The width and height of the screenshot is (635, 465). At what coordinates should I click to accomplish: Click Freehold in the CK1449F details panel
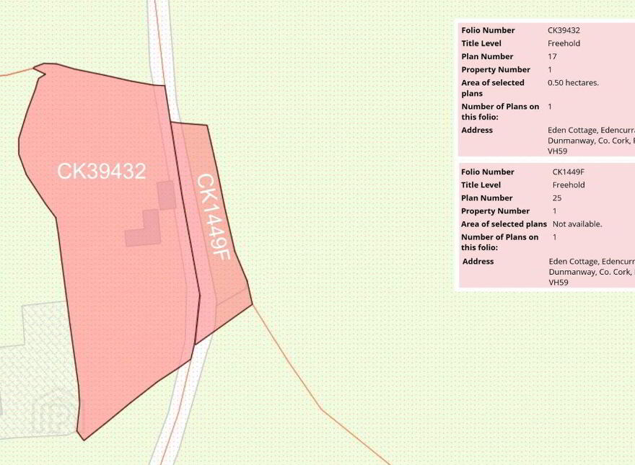click(569, 185)
